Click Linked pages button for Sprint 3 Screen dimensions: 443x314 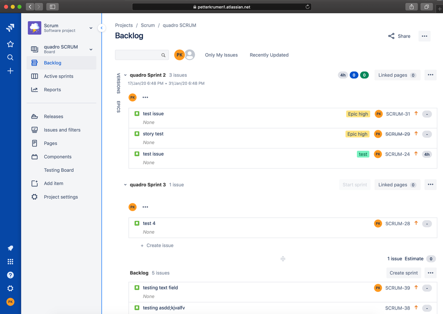point(397,184)
